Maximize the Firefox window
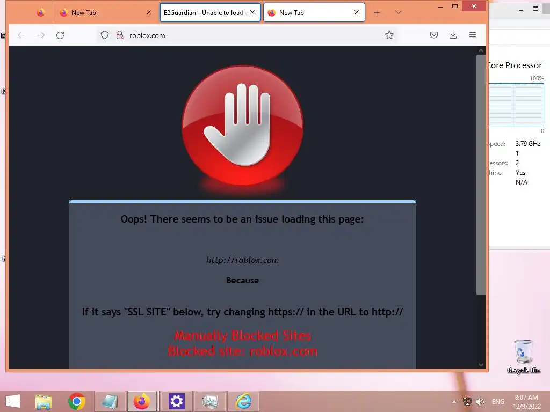This screenshot has width=550, height=412. click(455, 6)
